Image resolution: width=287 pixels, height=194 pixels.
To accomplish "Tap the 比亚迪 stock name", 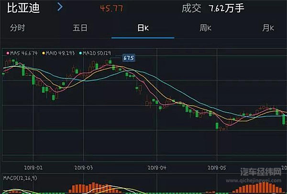I will (23, 8).
